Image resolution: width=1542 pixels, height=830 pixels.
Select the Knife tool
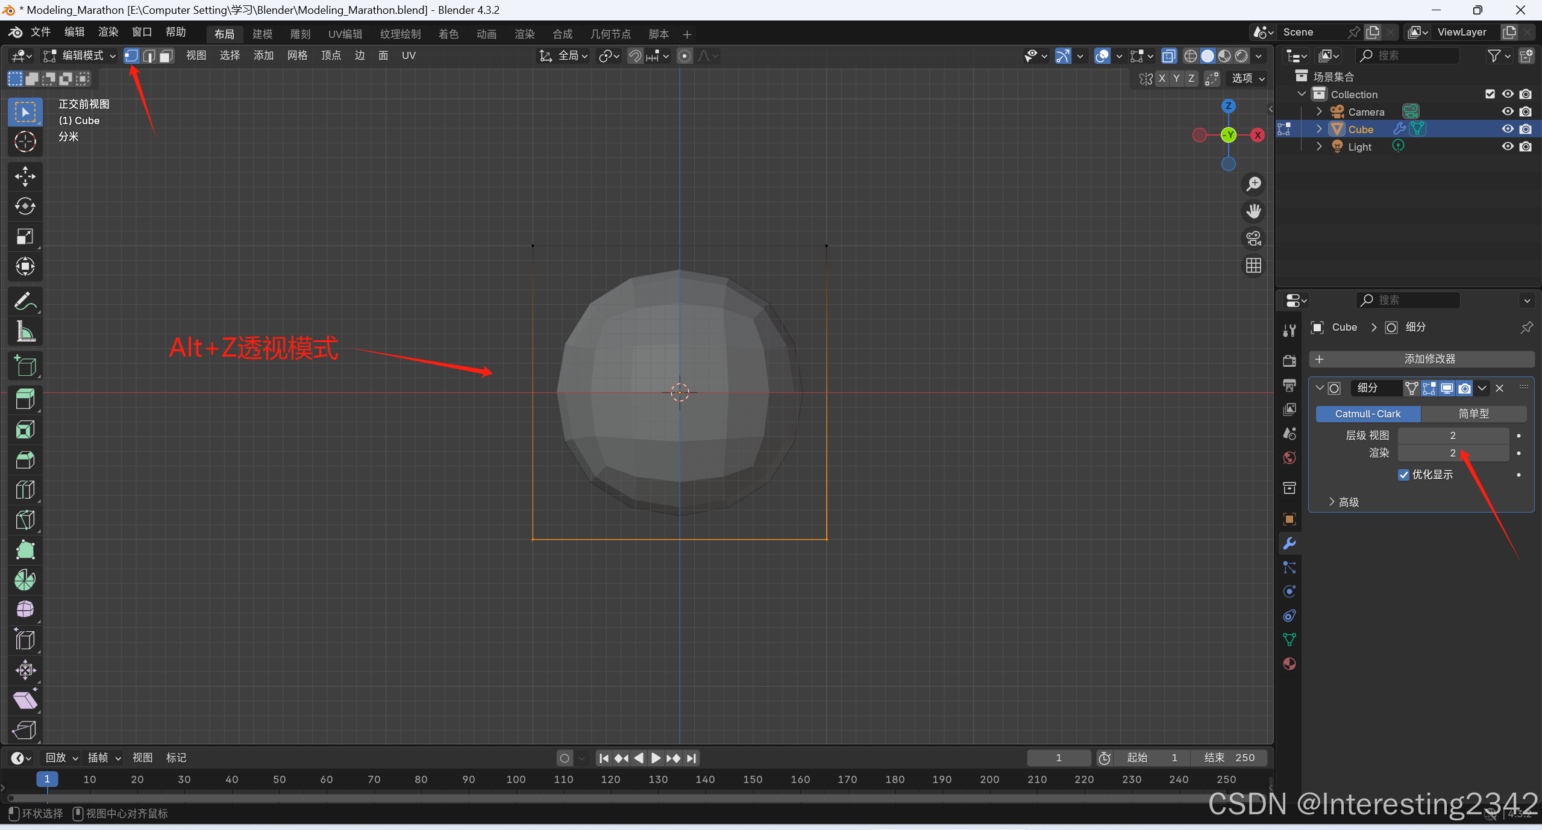click(x=25, y=520)
